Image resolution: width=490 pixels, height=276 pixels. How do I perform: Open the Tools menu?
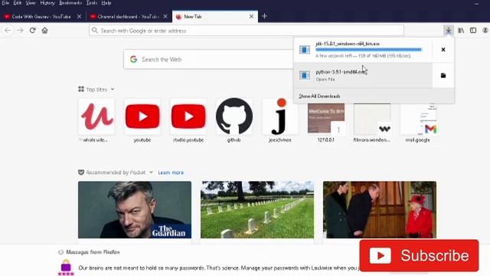[x=92, y=3]
